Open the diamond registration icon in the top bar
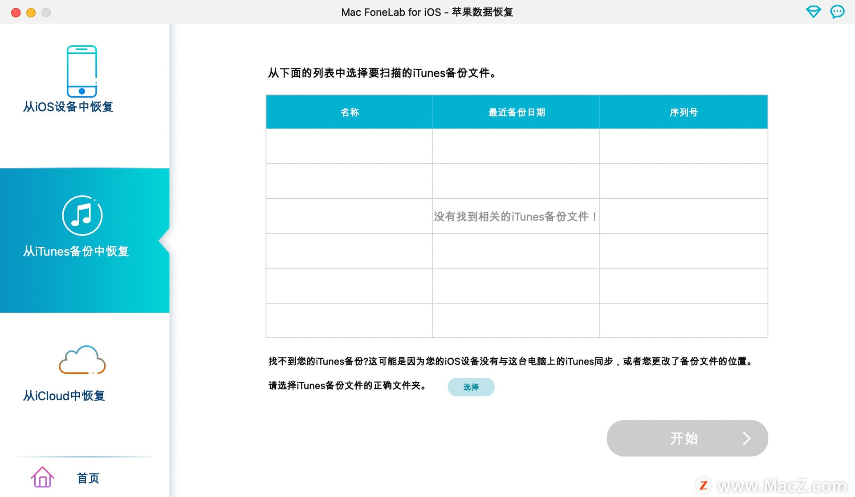The image size is (855, 497). pyautogui.click(x=814, y=12)
